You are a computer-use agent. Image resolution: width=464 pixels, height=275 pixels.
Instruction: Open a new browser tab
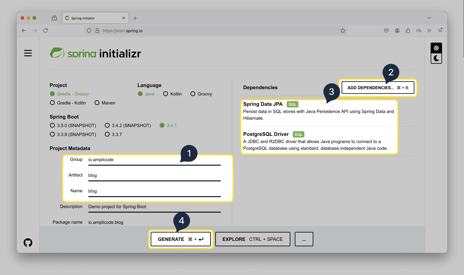coord(135,18)
